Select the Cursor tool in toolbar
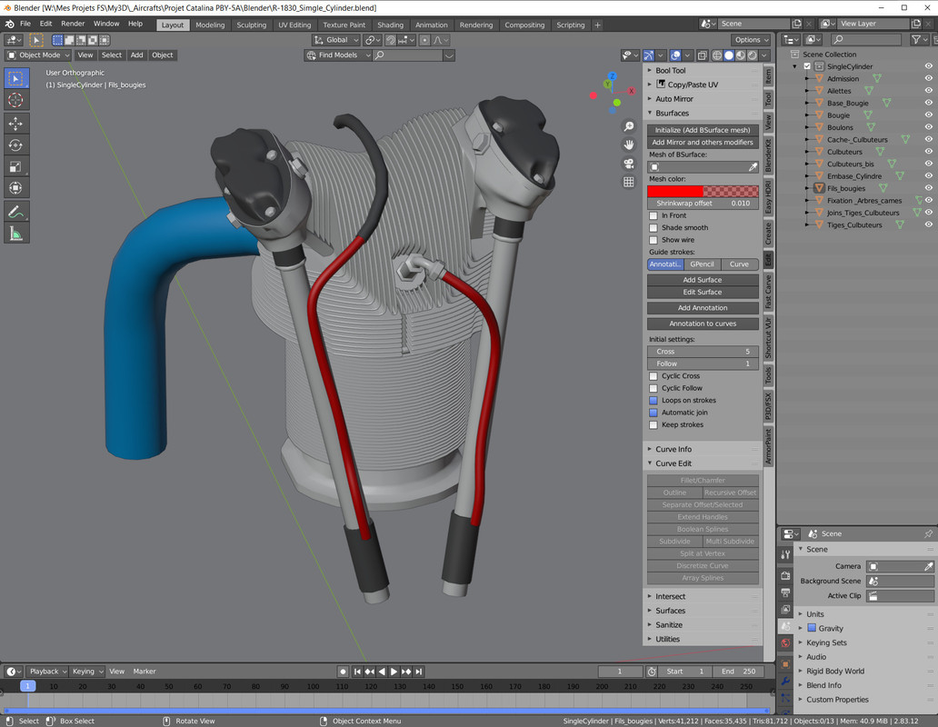The image size is (938, 727). click(15, 100)
